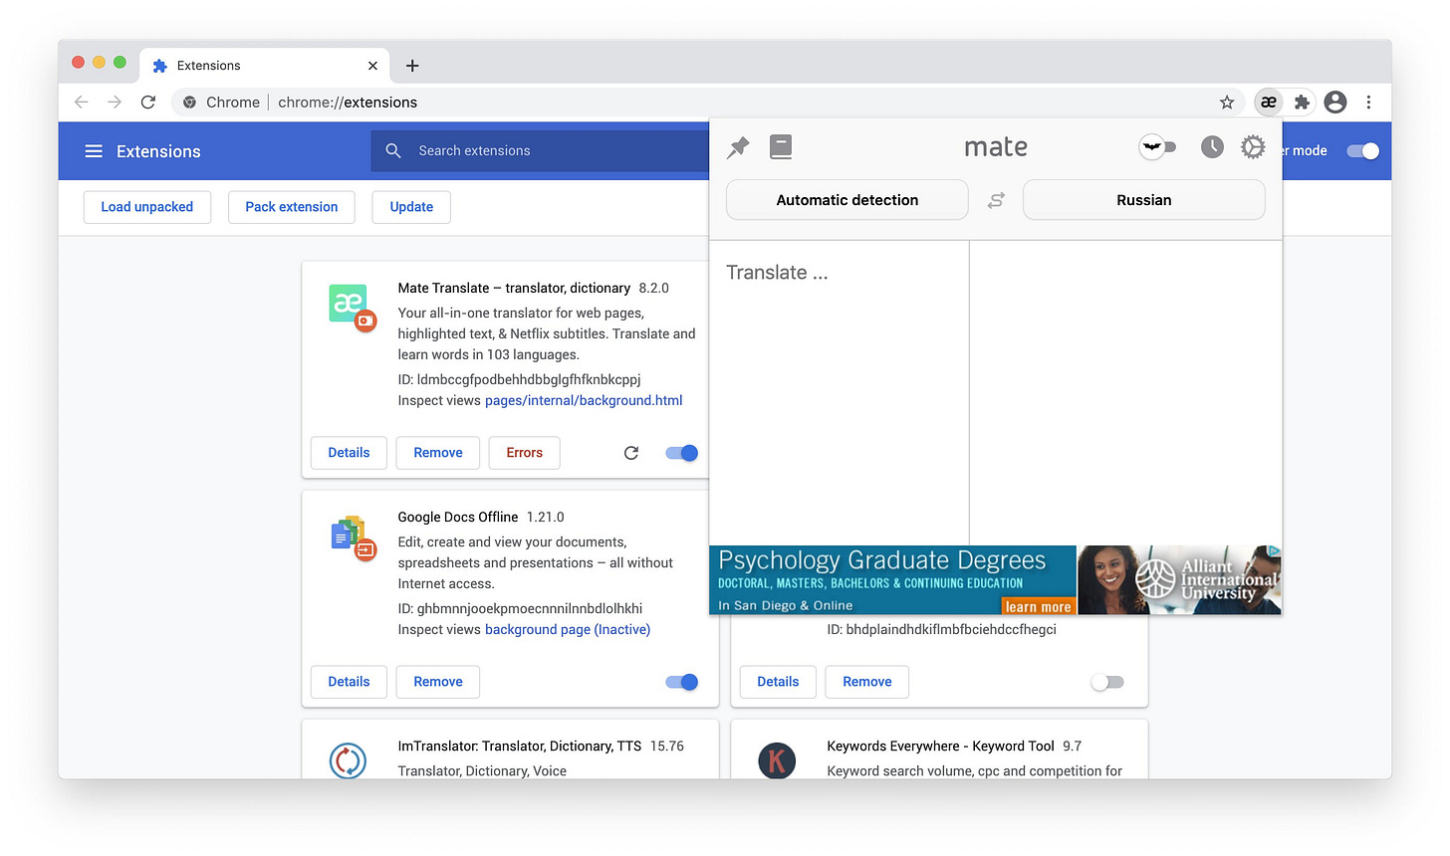The width and height of the screenshot is (1450, 856).
Task: Click the ImTranslator extension logo
Action: pyautogui.click(x=348, y=761)
